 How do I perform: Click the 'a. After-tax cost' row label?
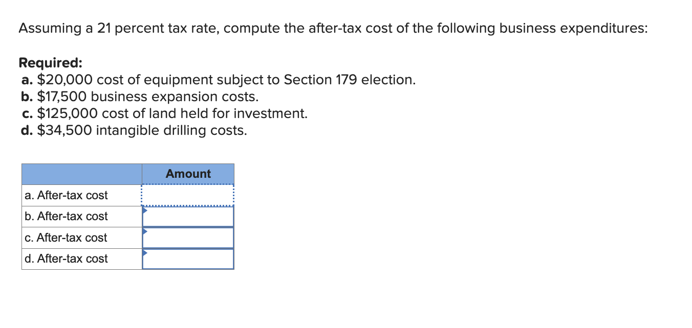pyautogui.click(x=66, y=195)
